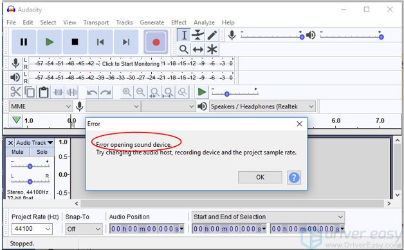Image resolution: width=404 pixels, height=250 pixels.
Task: Click OK in the Error dialog
Action: pos(260,177)
